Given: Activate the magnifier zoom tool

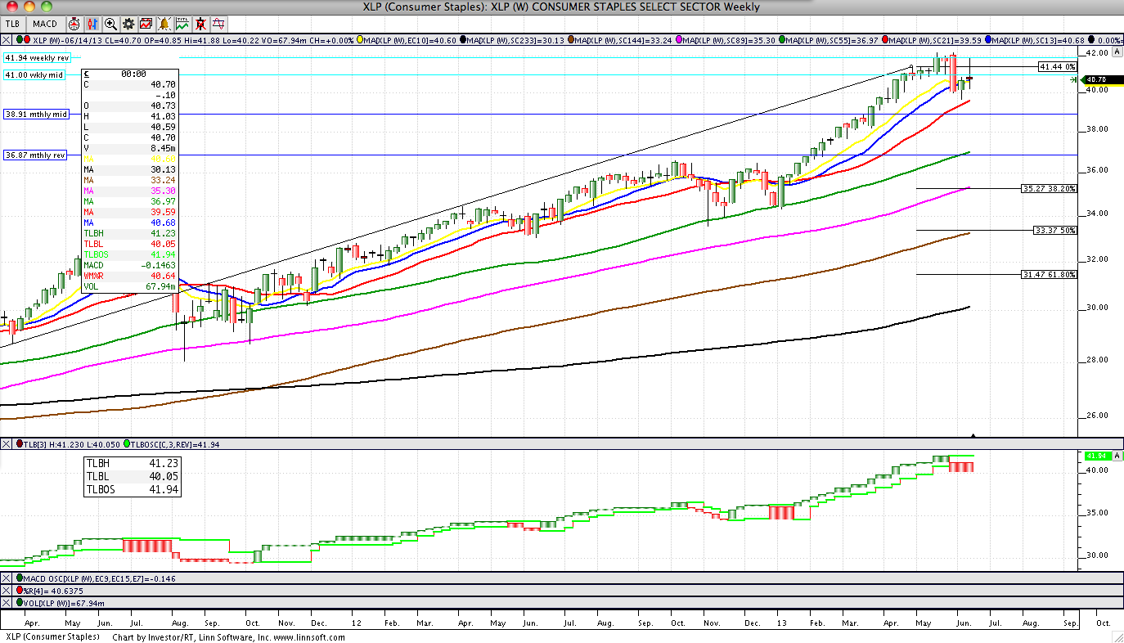Looking at the screenshot, I should point(110,24).
